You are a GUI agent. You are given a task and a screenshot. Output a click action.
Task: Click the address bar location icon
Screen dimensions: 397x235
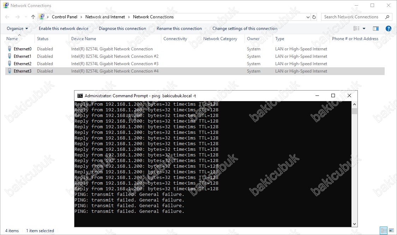click(x=42, y=17)
